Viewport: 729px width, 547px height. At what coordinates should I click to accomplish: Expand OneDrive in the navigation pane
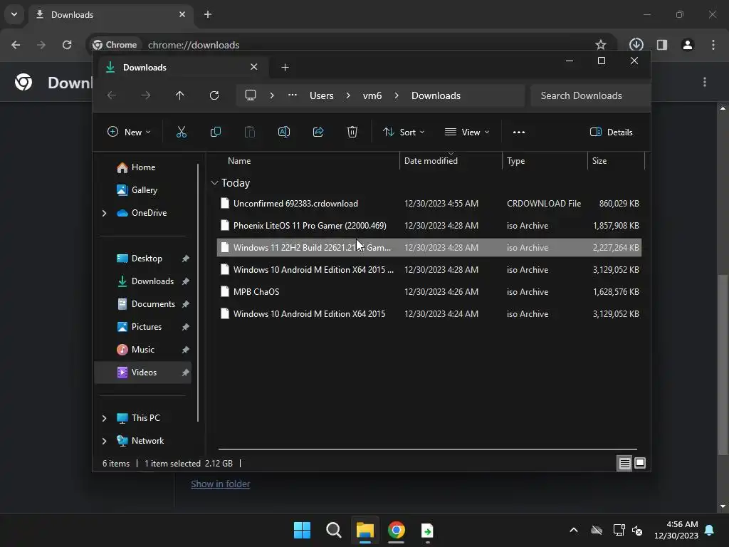tap(104, 213)
